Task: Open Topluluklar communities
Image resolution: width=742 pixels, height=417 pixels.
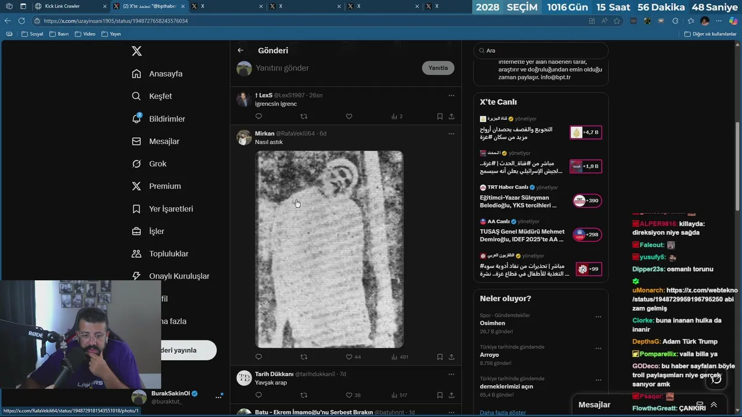Action: click(x=160, y=254)
